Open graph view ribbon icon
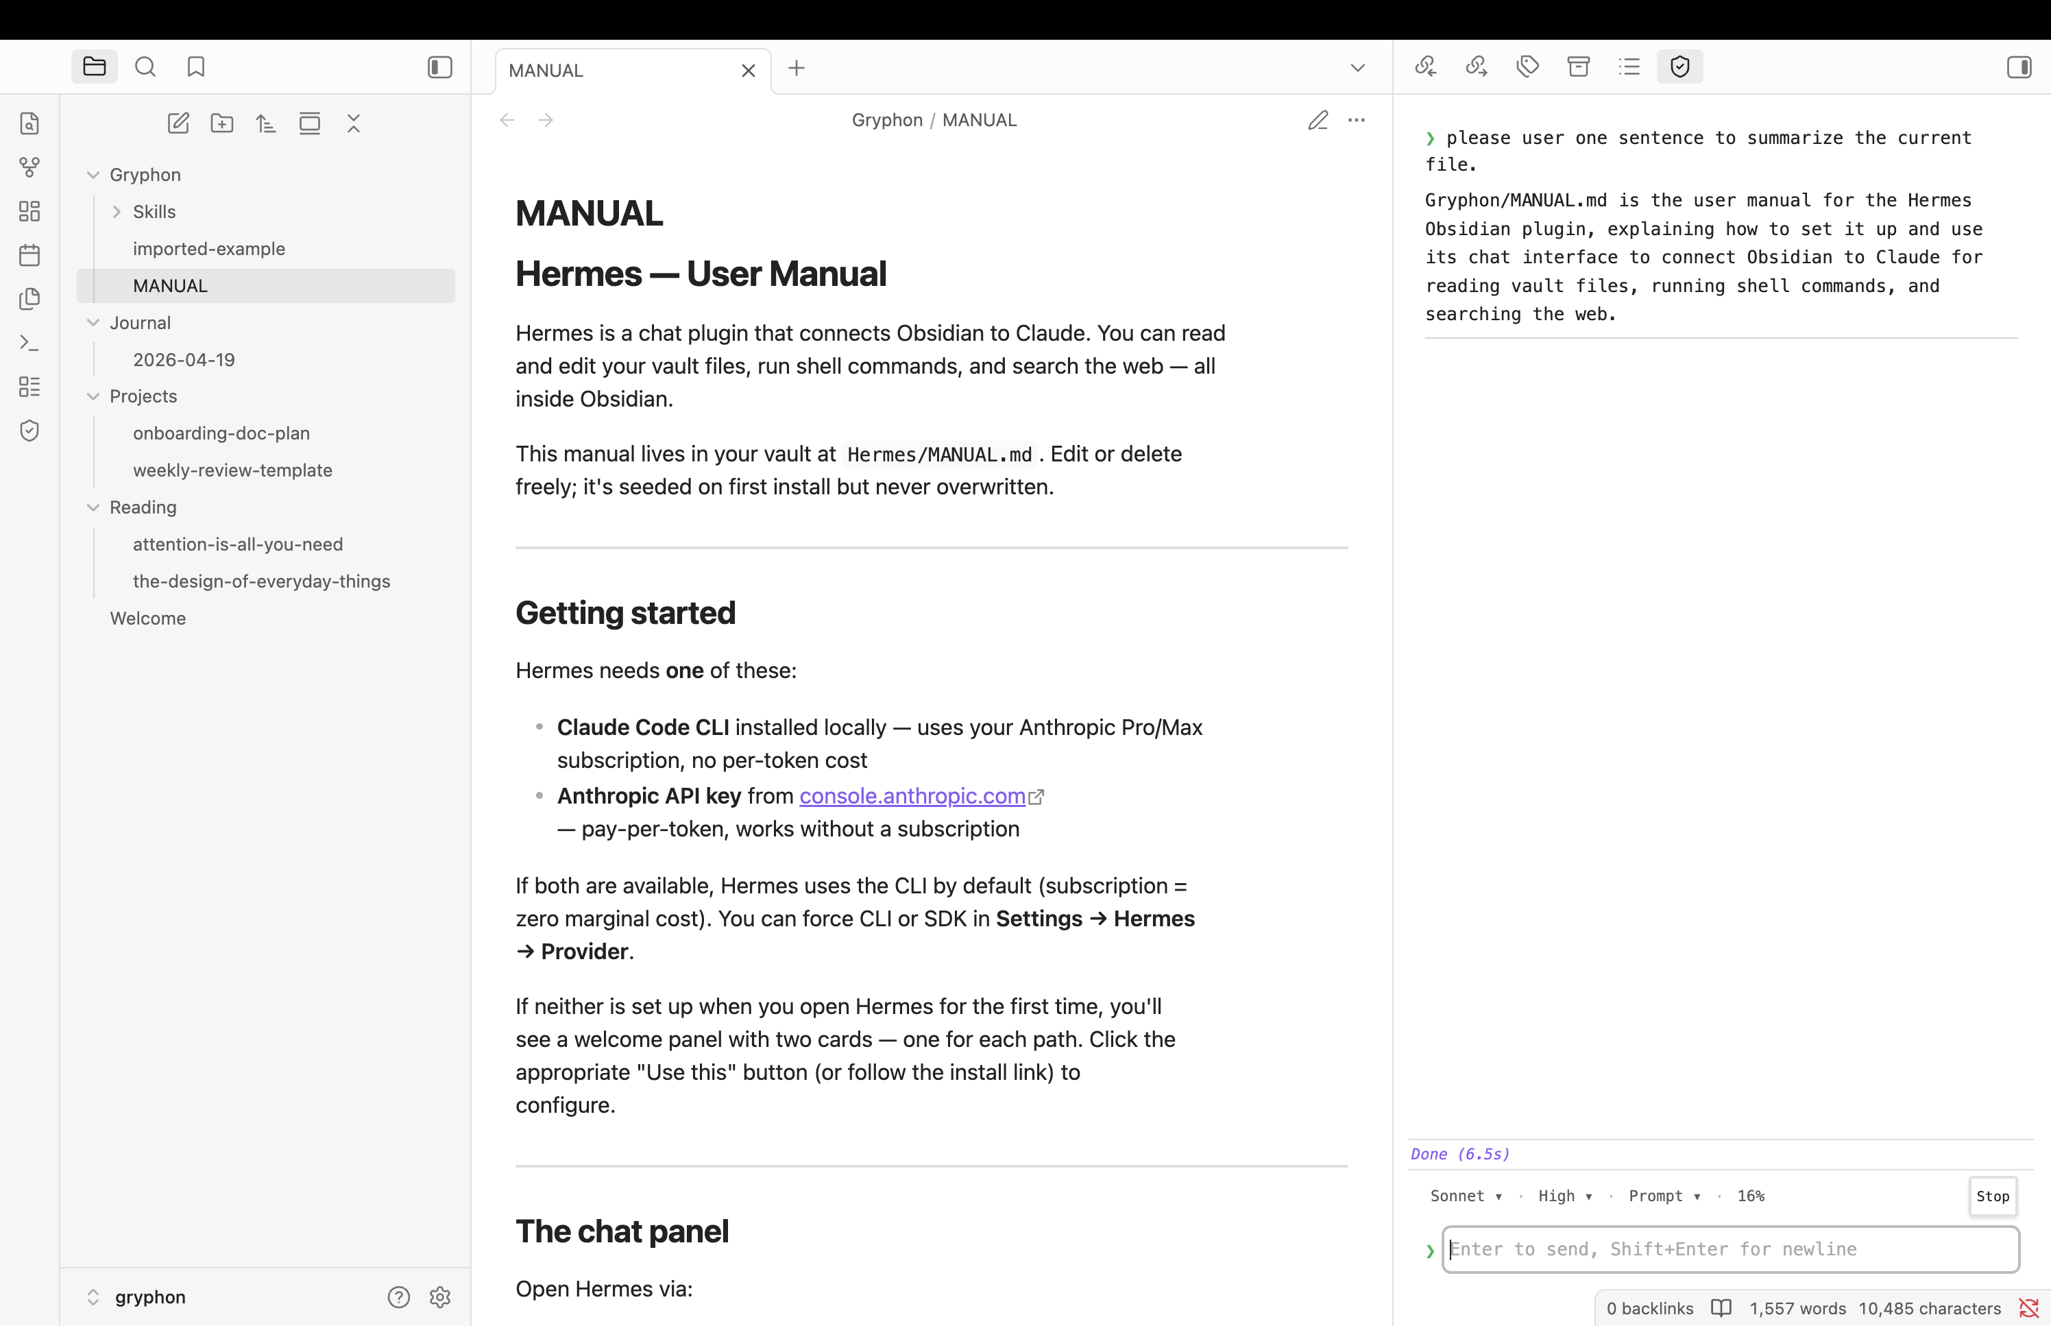 30,168
